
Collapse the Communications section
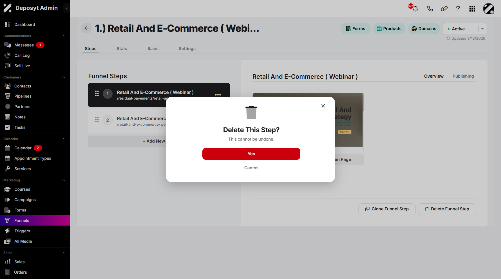64,36
